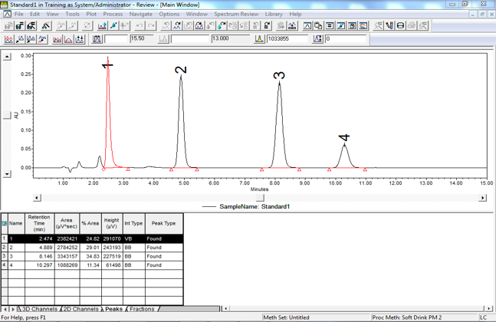Switch to the 2D Channels tab

click(81, 309)
